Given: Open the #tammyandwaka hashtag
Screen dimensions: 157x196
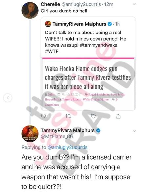Looking at the screenshot, I should click(x=98, y=45).
